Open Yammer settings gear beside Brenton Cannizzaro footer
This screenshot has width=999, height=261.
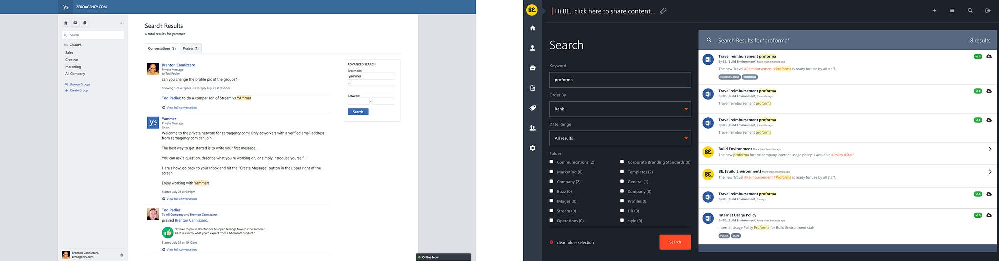pos(122,255)
